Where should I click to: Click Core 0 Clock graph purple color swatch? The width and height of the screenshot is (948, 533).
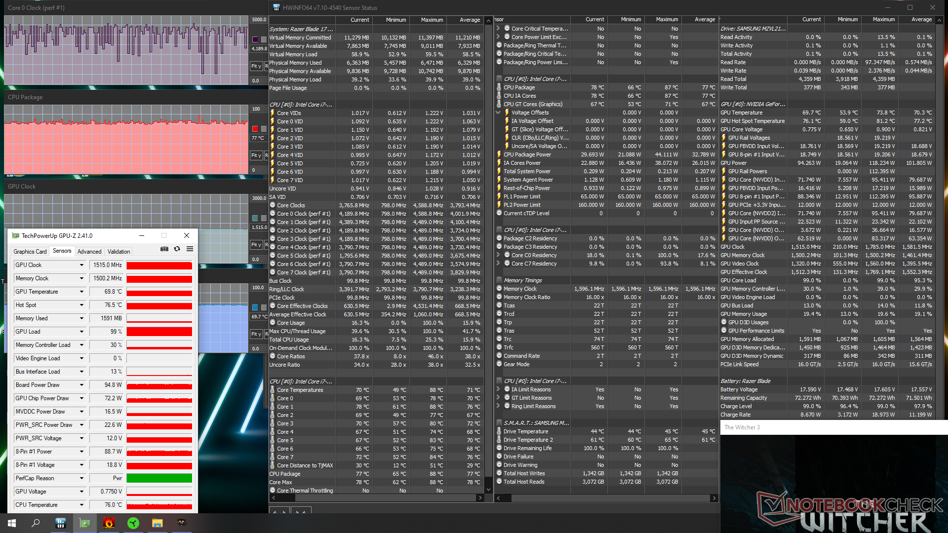[255, 39]
